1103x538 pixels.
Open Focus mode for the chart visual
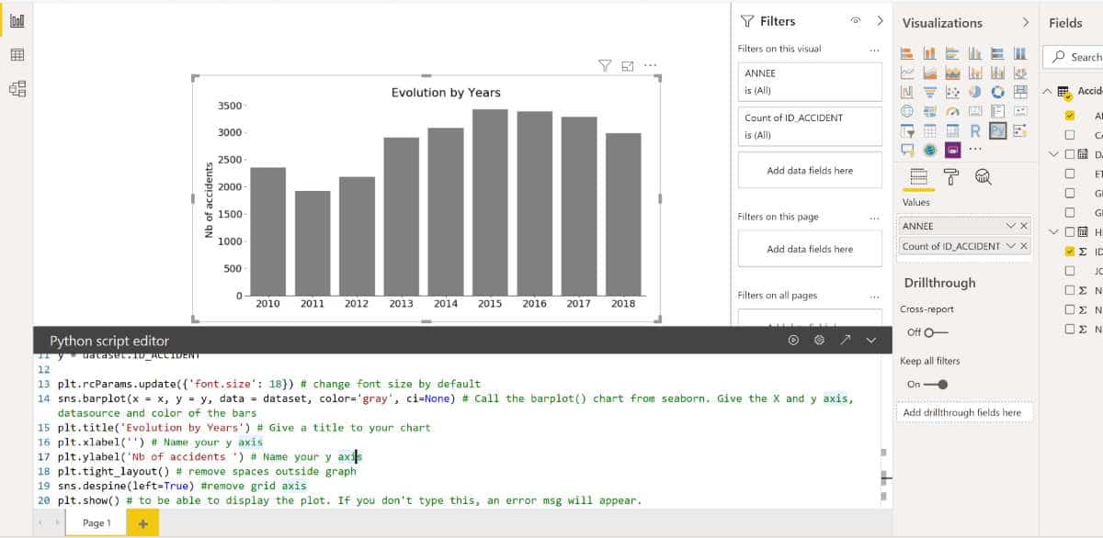(628, 65)
